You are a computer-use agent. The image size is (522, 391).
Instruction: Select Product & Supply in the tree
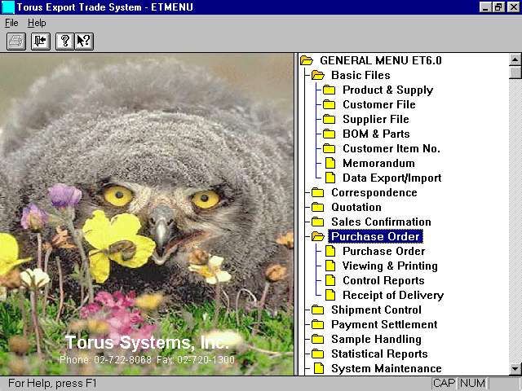388,90
